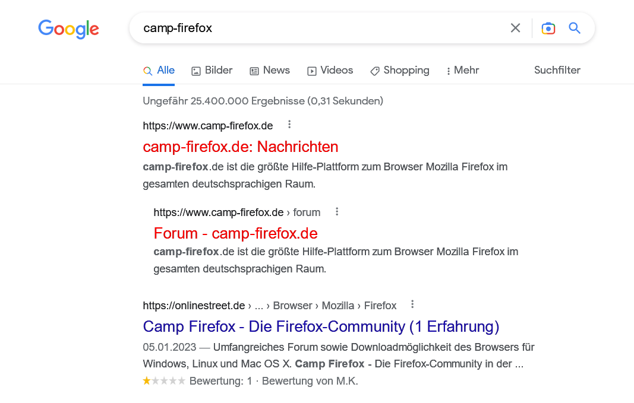Screen dimensions: 634x403
Task: Click the https://onlinestreet.de breadcrumb URL
Action: tap(194, 306)
